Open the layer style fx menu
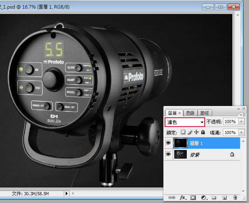Screen dimensions: 249x203 (x=183, y=198)
